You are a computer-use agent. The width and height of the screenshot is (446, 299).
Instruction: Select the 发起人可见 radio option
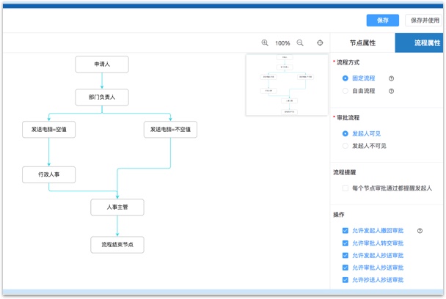click(x=345, y=133)
